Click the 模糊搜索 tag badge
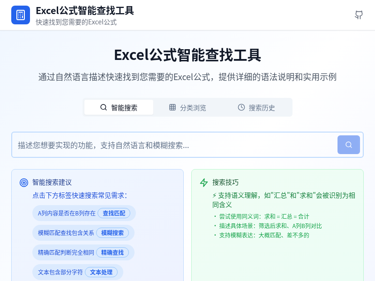375x281 pixels. (x=112, y=233)
